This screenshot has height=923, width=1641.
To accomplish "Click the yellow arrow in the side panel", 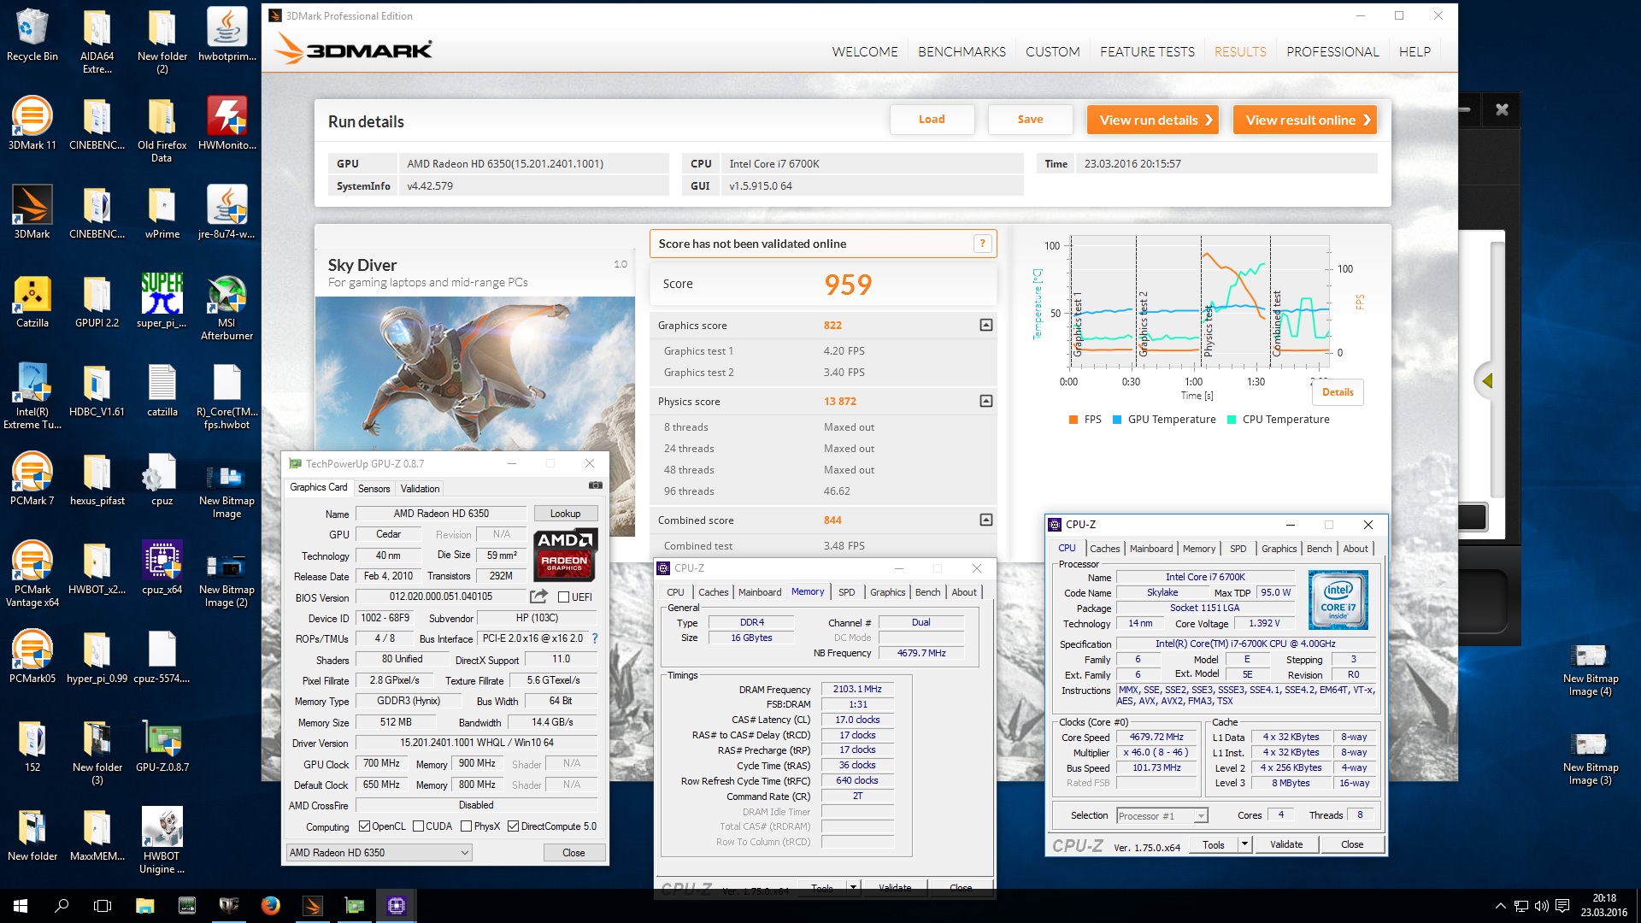I will click(x=1487, y=380).
